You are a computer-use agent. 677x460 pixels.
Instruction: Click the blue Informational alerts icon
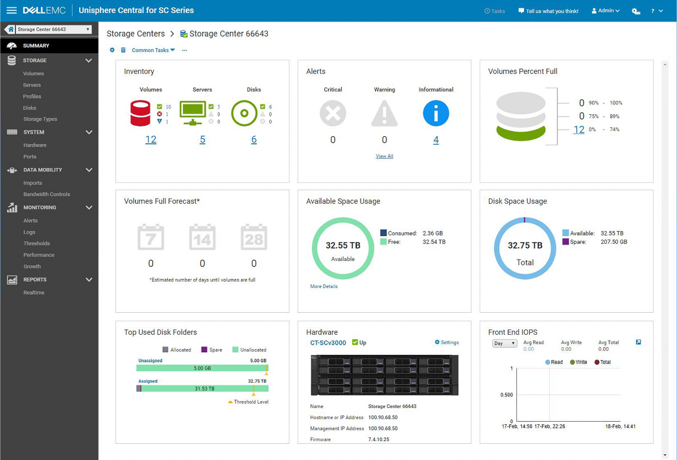pos(436,114)
